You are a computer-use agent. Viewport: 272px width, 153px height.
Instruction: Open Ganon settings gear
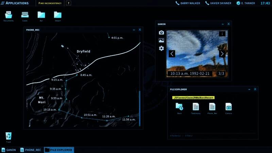point(161,48)
